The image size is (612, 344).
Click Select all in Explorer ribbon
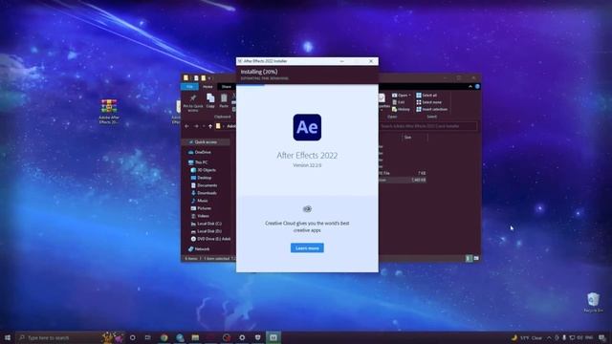[x=426, y=96]
